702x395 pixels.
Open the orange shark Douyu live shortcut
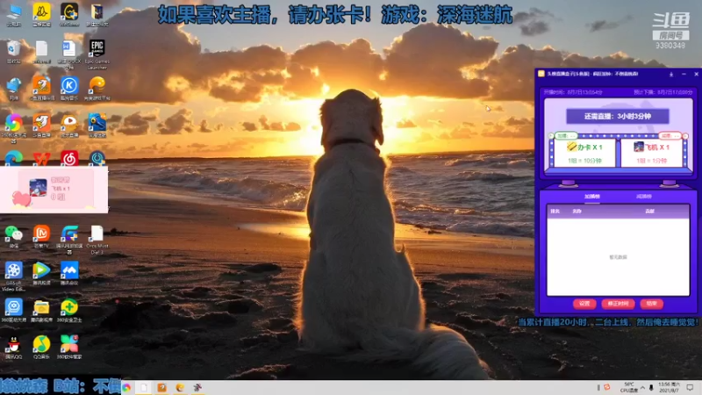[x=41, y=125]
